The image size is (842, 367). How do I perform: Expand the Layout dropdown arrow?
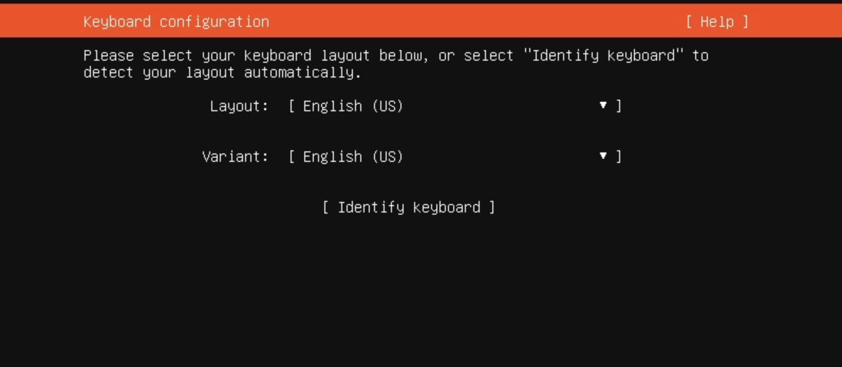603,105
